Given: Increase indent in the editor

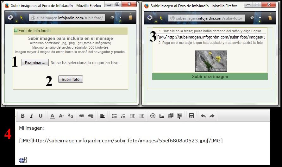Looking at the screenshot, I should (141, 116).
